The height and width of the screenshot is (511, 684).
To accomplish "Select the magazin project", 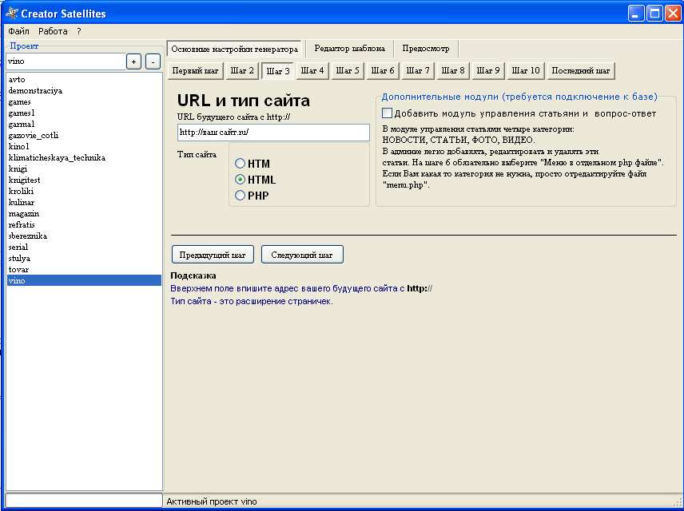I will pos(84,214).
